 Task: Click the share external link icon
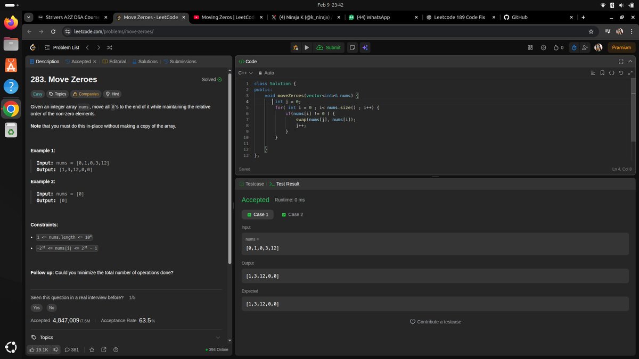pyautogui.click(x=103, y=349)
